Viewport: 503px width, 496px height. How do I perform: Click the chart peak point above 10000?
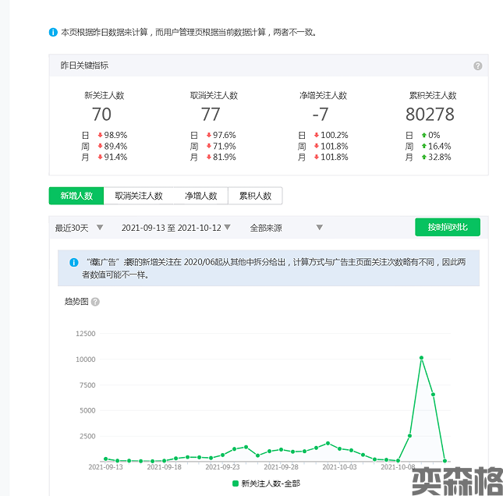(x=421, y=358)
